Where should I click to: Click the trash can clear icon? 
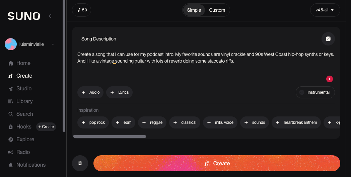[x=80, y=163]
